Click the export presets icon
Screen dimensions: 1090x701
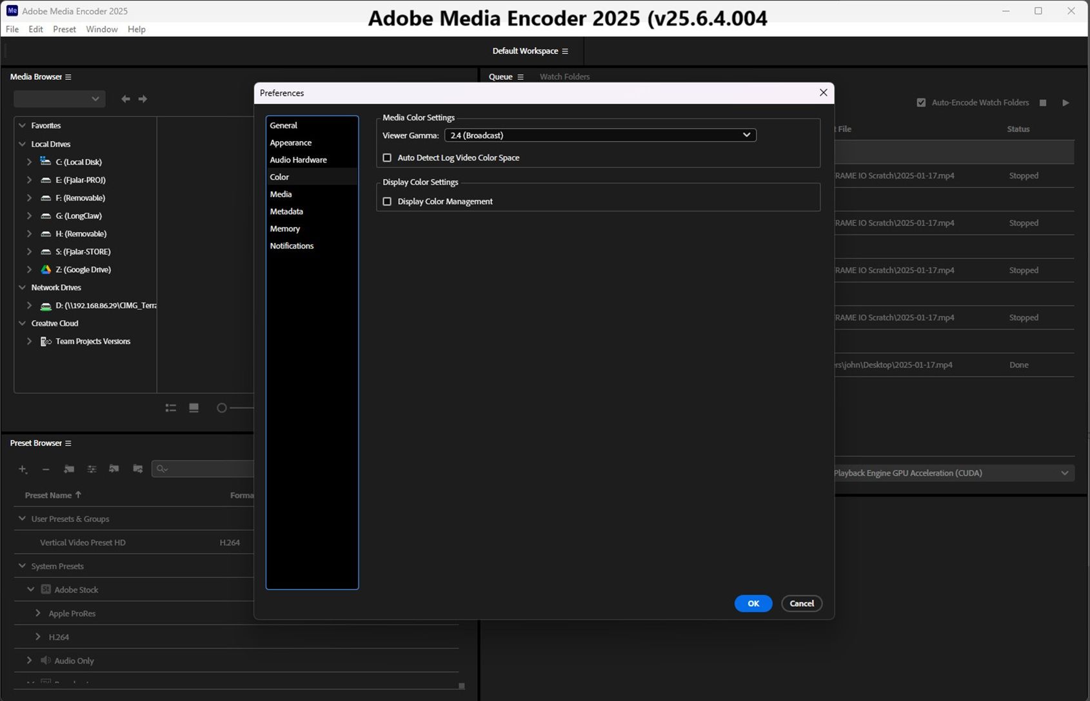[137, 469]
